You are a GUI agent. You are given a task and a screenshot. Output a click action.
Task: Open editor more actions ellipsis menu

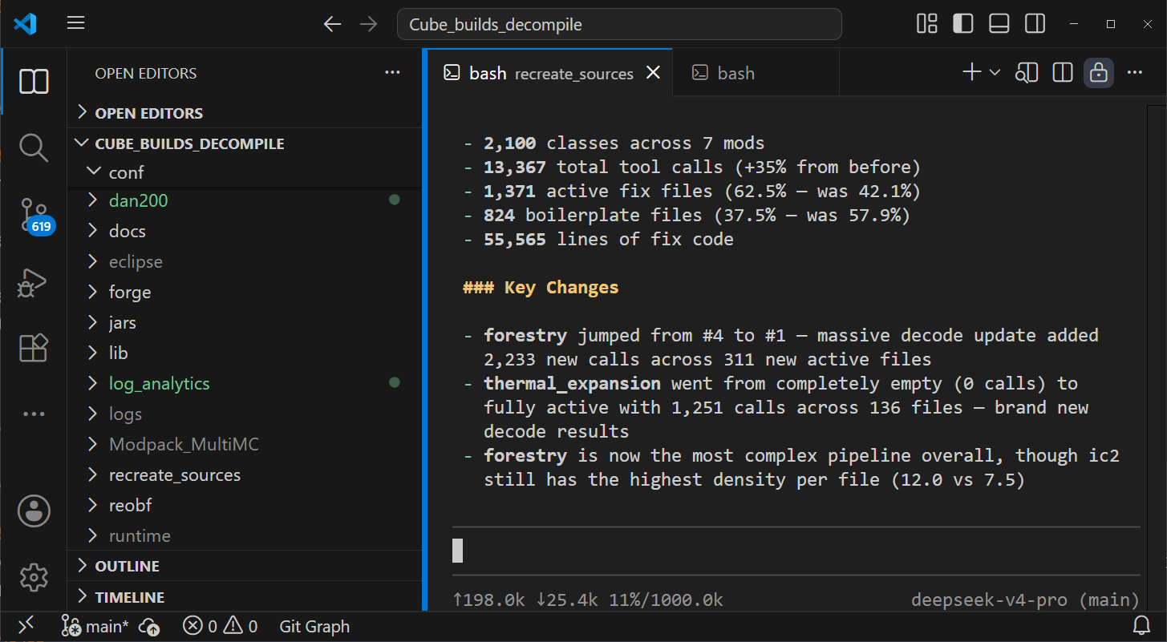(x=1135, y=73)
